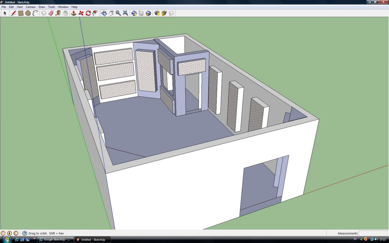Select the Arc tool
The width and height of the screenshot is (389, 243).
click(35, 13)
